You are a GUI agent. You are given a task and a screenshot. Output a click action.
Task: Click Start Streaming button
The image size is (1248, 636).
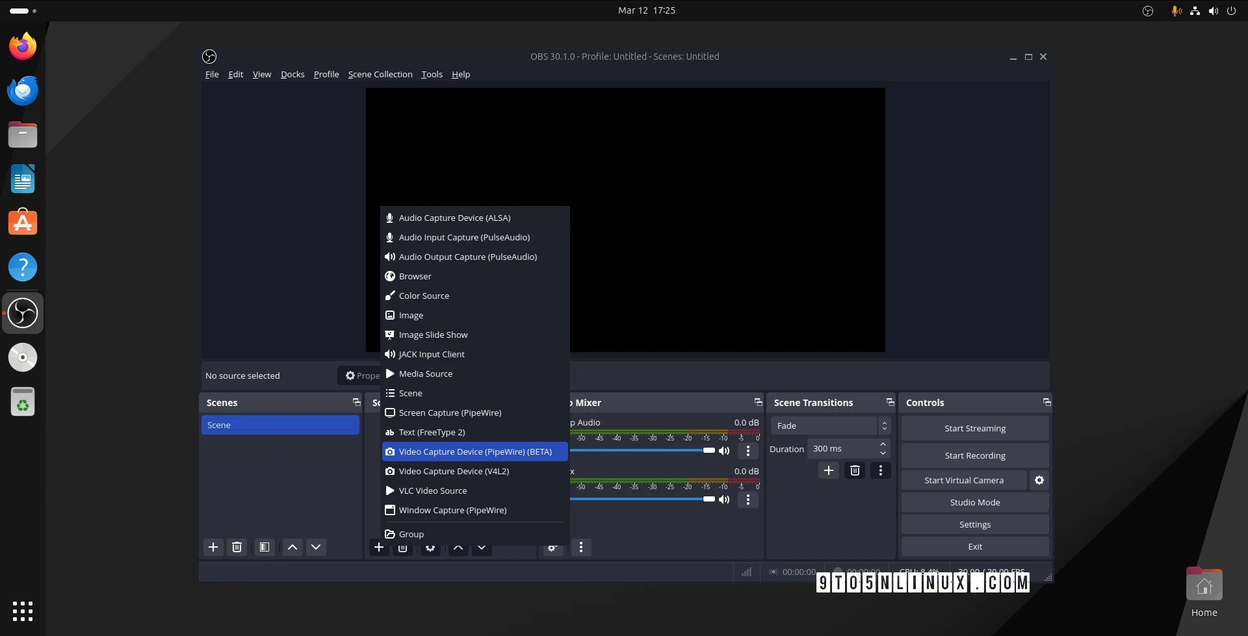[x=974, y=428]
